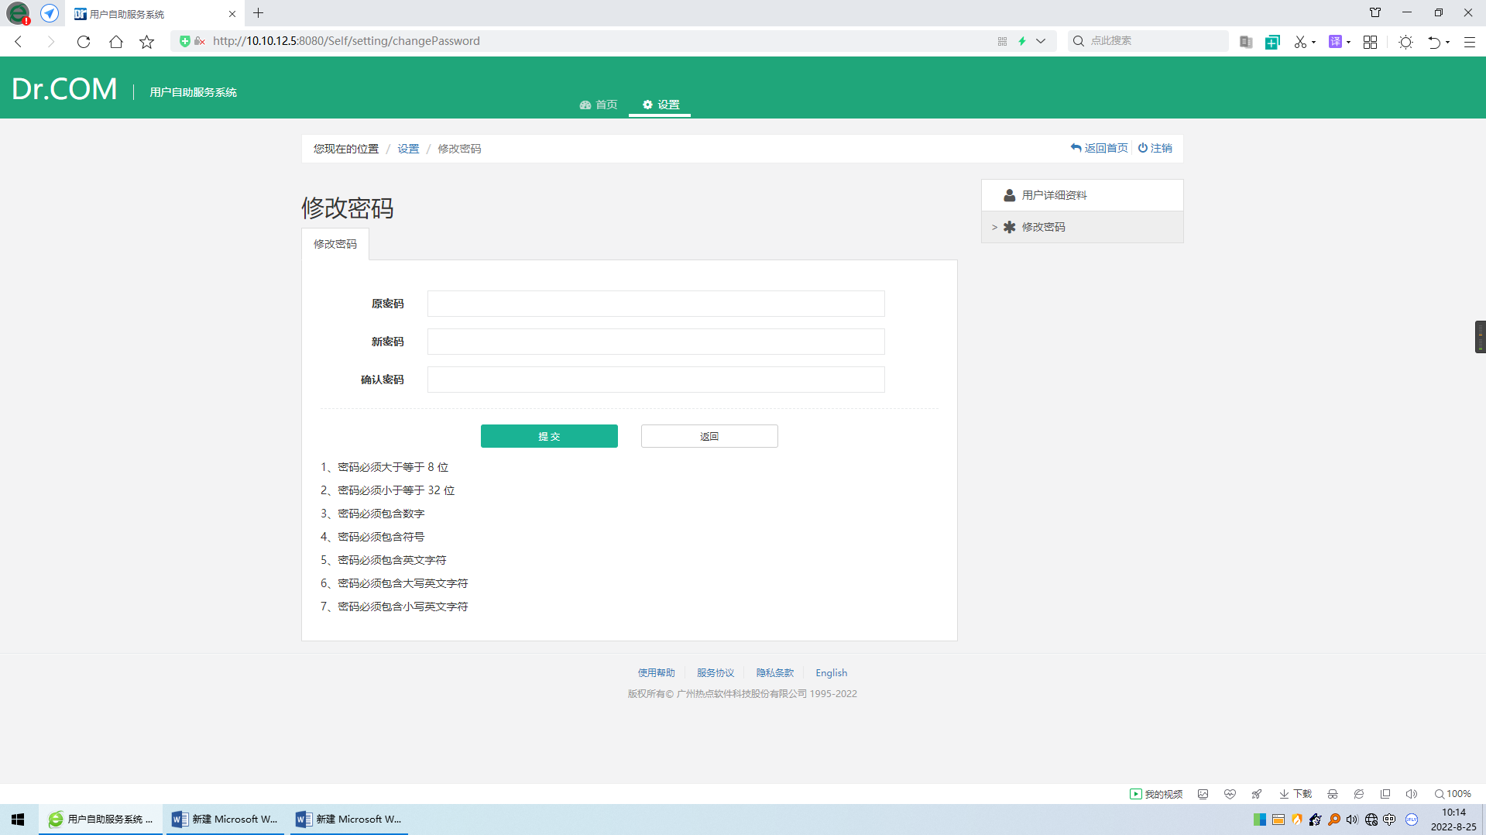This screenshot has width=1486, height=835.
Task: Submit the form with 提交 button
Action: click(x=549, y=436)
